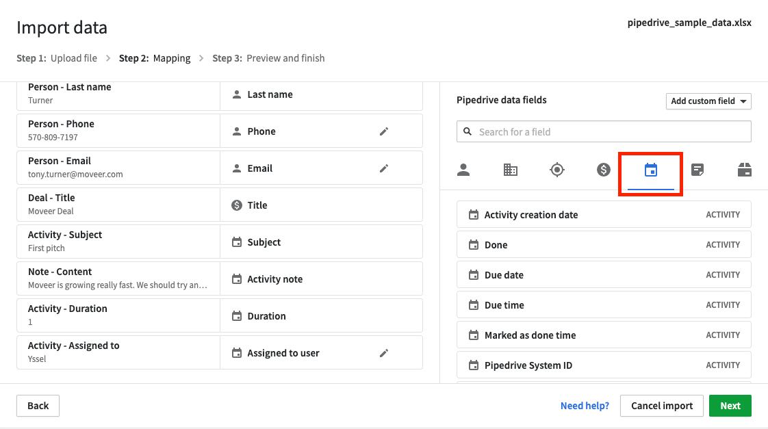The height and width of the screenshot is (429, 768).
Task: Choose the Activity creation date field
Action: pos(604,215)
